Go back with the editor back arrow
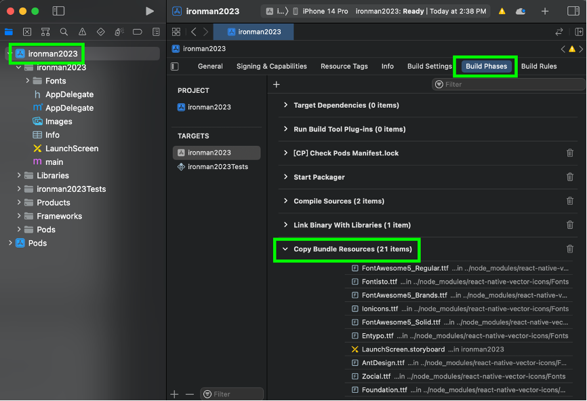This screenshot has height=401, width=587. [194, 32]
